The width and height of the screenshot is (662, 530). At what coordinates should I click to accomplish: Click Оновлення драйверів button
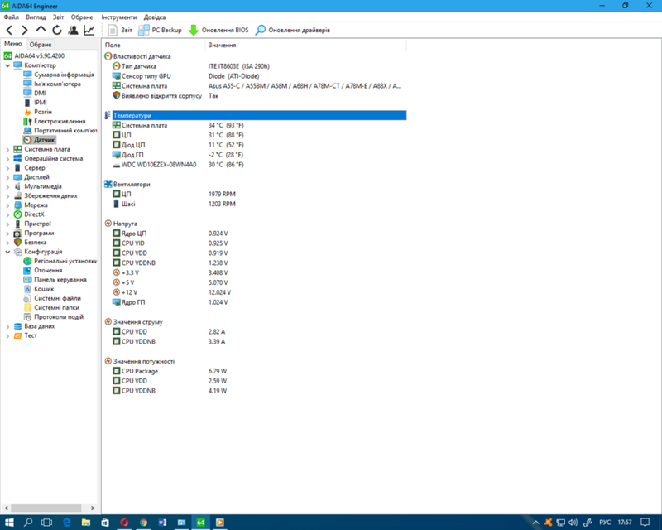(293, 30)
